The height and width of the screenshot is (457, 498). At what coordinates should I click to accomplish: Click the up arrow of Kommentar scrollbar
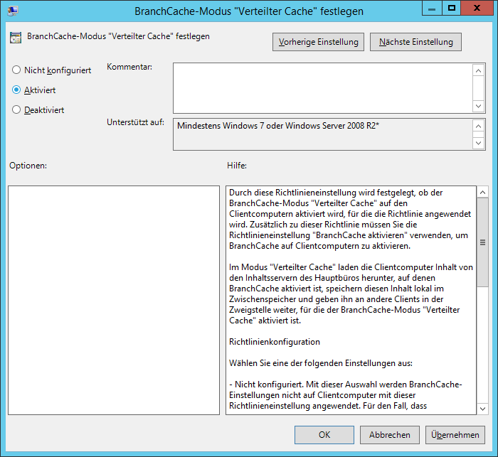tap(479, 70)
